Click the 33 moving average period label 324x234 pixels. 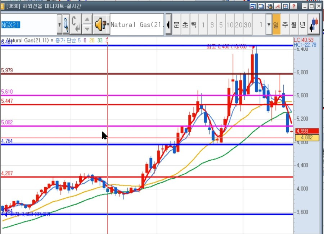click(100, 41)
